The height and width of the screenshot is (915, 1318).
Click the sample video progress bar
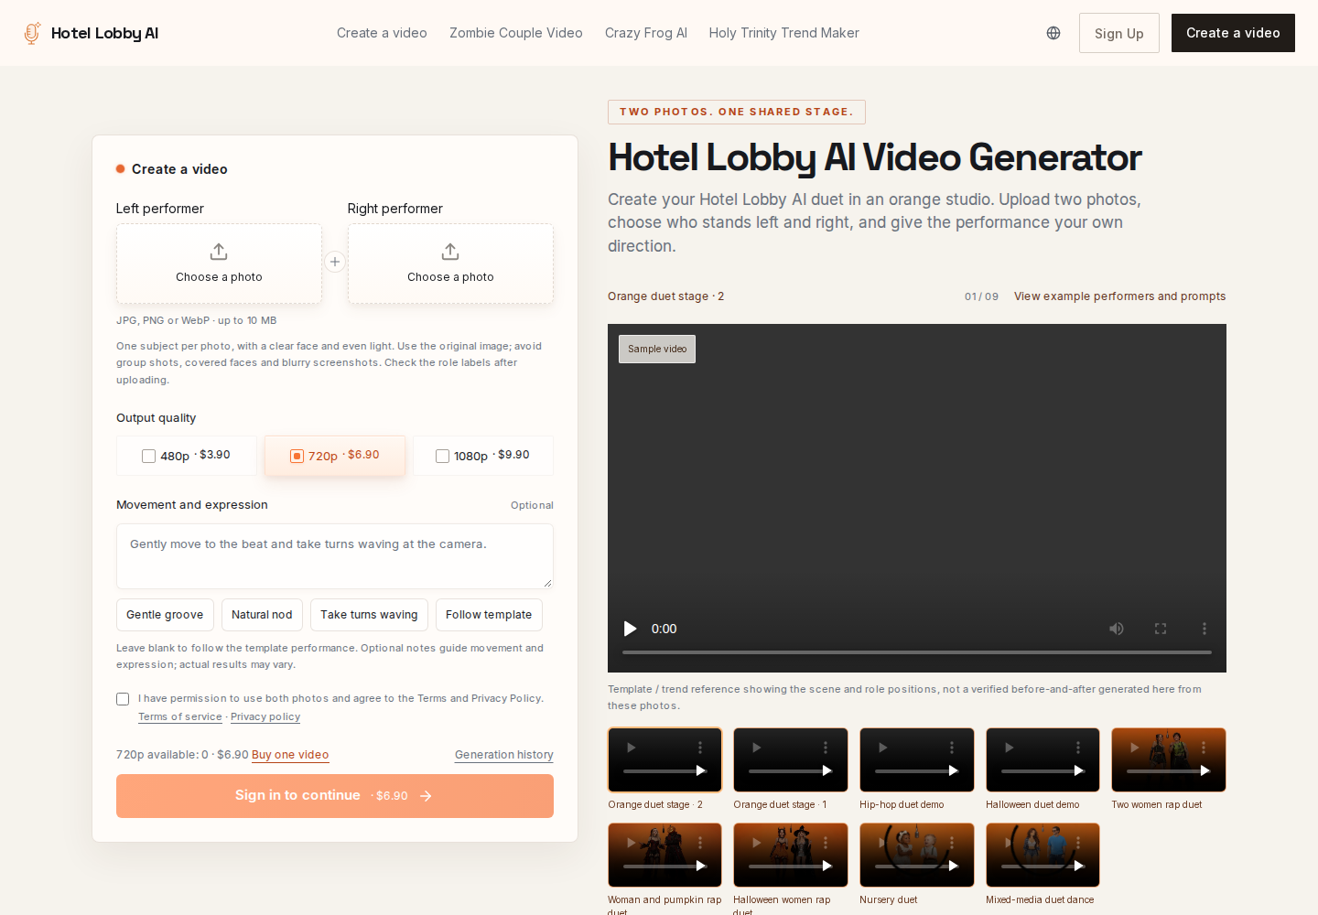917,652
